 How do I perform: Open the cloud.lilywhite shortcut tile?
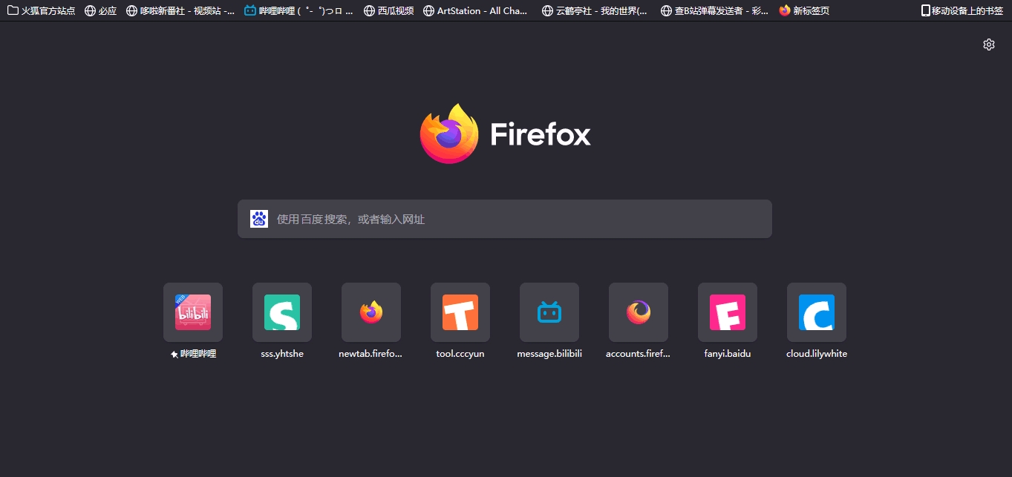pos(817,312)
